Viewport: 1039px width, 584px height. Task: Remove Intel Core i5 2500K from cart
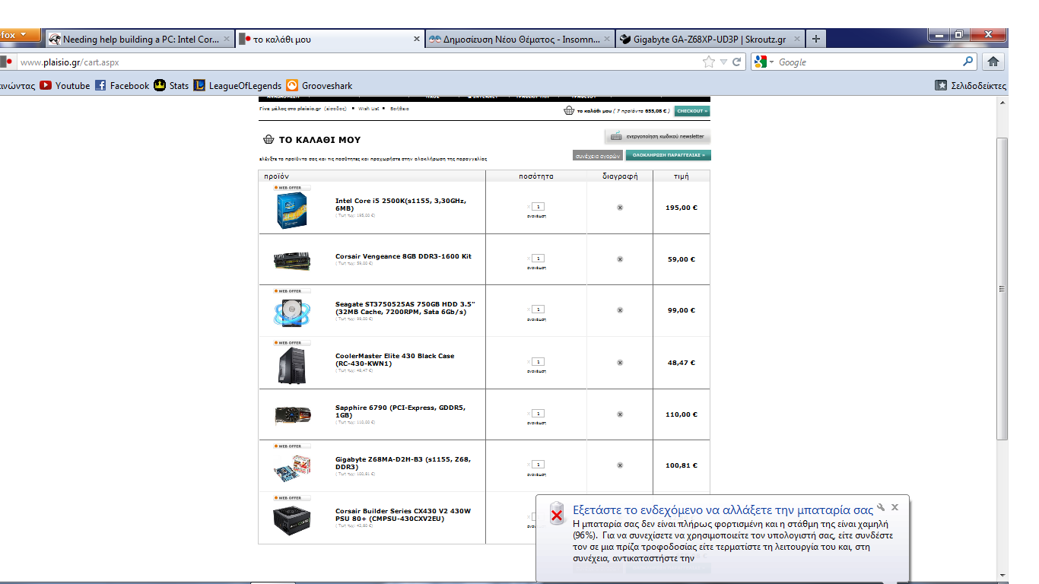620,208
